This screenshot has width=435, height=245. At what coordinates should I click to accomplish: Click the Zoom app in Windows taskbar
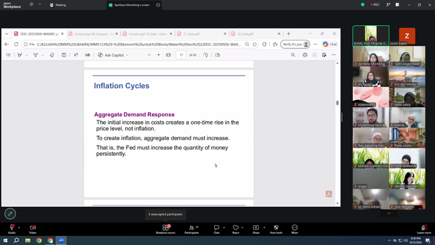coord(61,240)
